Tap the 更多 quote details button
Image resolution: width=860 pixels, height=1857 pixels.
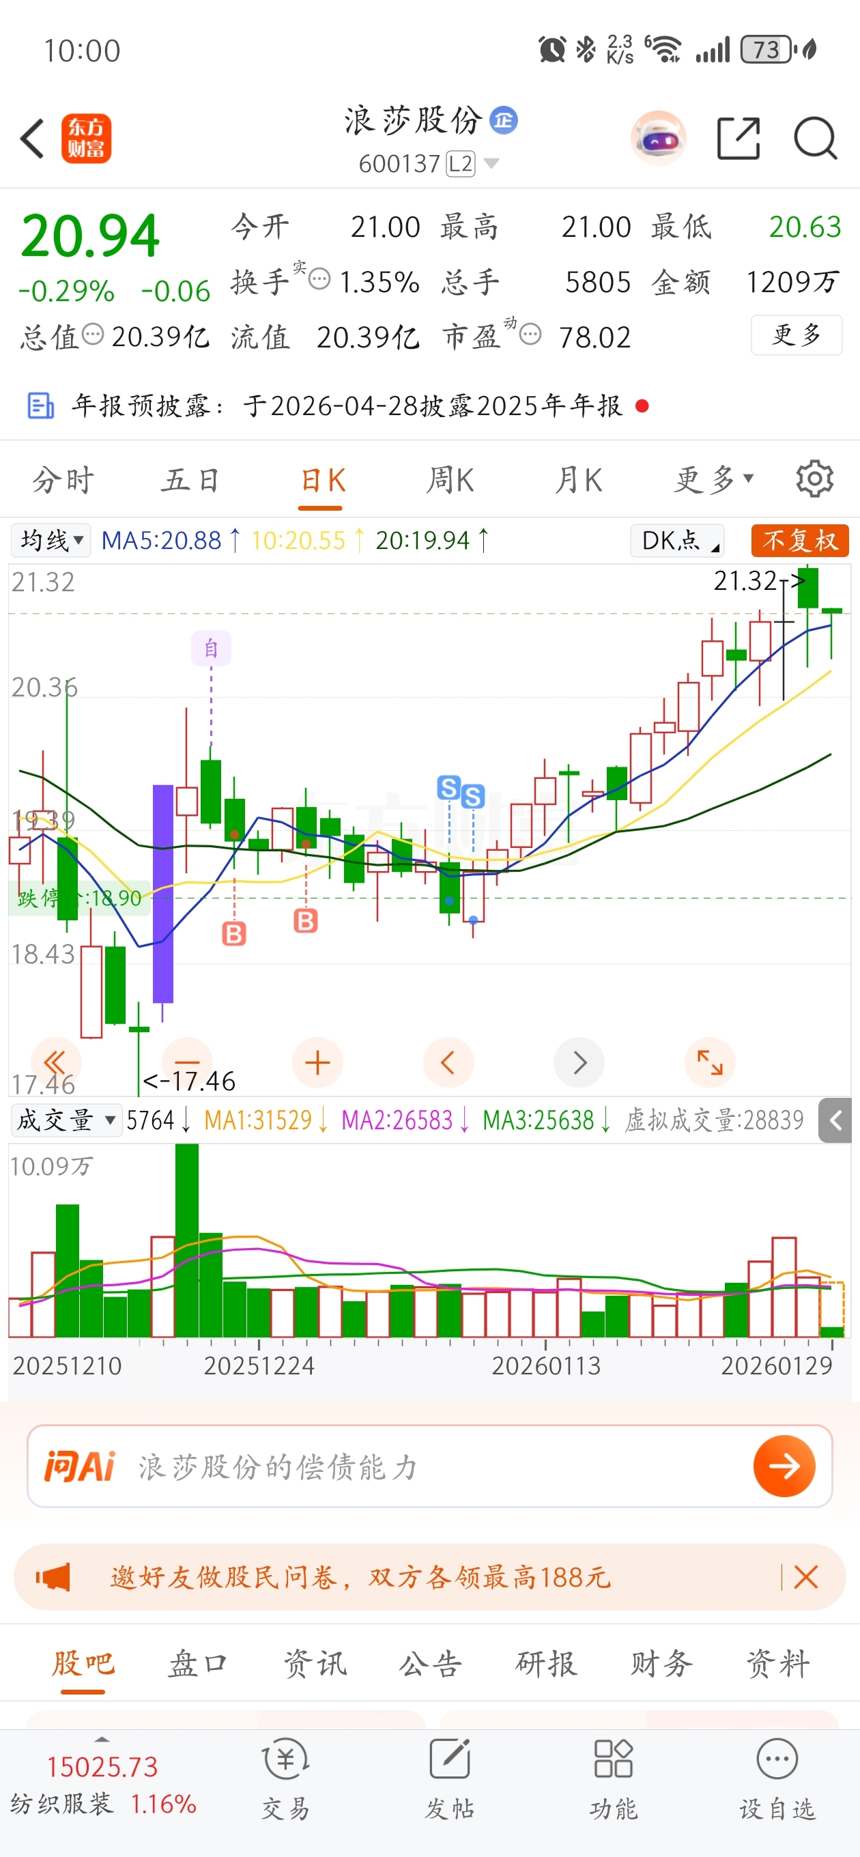(x=797, y=335)
